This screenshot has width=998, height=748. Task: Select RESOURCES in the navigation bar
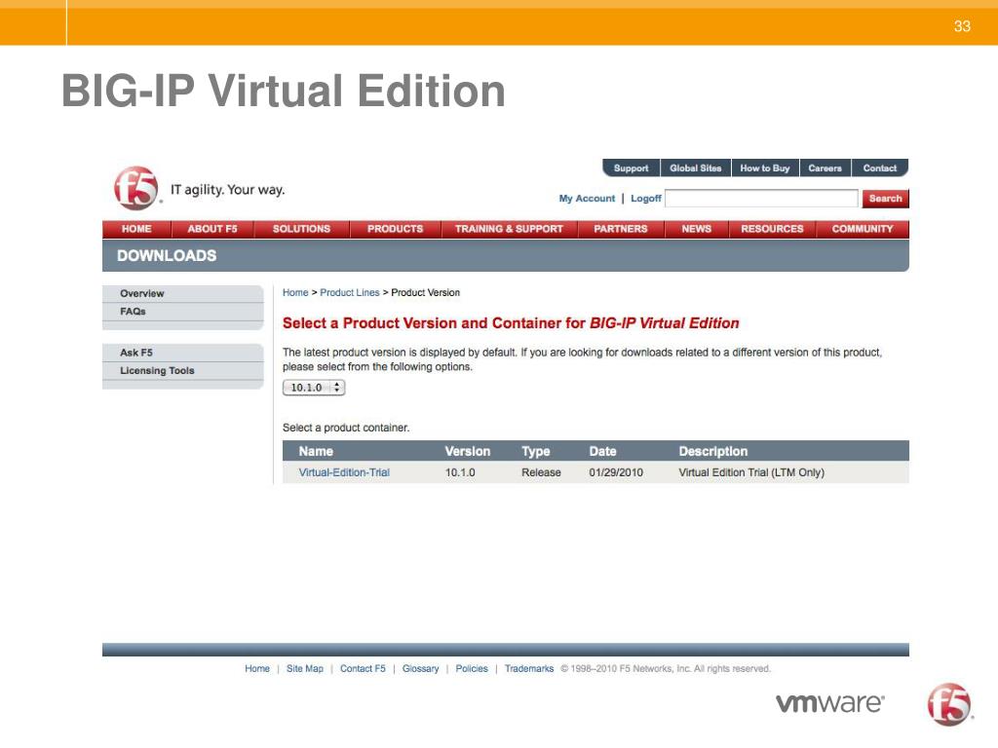coord(772,229)
